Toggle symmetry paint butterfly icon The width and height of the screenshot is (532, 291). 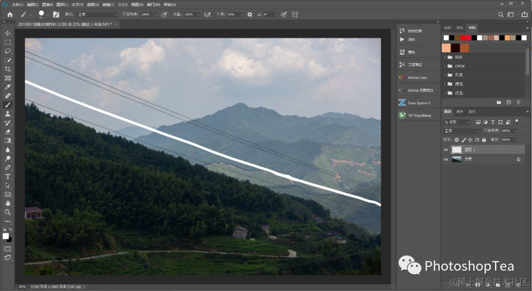(x=295, y=15)
